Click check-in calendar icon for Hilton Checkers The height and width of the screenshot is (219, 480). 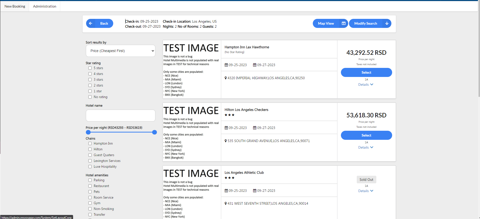pos(226,128)
